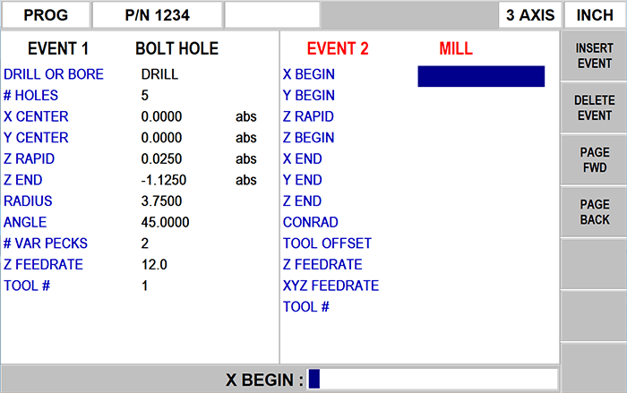Image resolution: width=627 pixels, height=393 pixels.
Task: Click the P/N 1234 part number box
Action: tap(157, 14)
